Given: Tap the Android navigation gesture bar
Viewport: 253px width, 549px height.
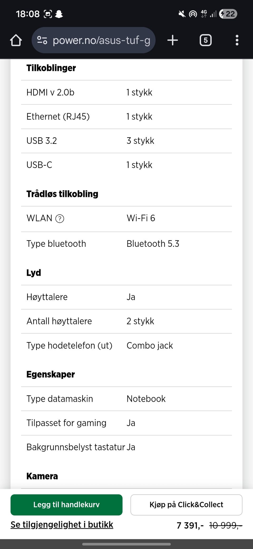Looking at the screenshot, I should tap(126, 544).
